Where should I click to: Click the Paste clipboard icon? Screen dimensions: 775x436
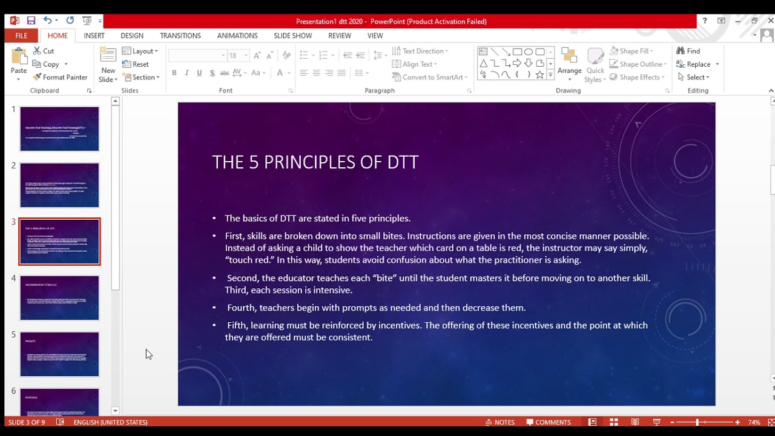19,56
